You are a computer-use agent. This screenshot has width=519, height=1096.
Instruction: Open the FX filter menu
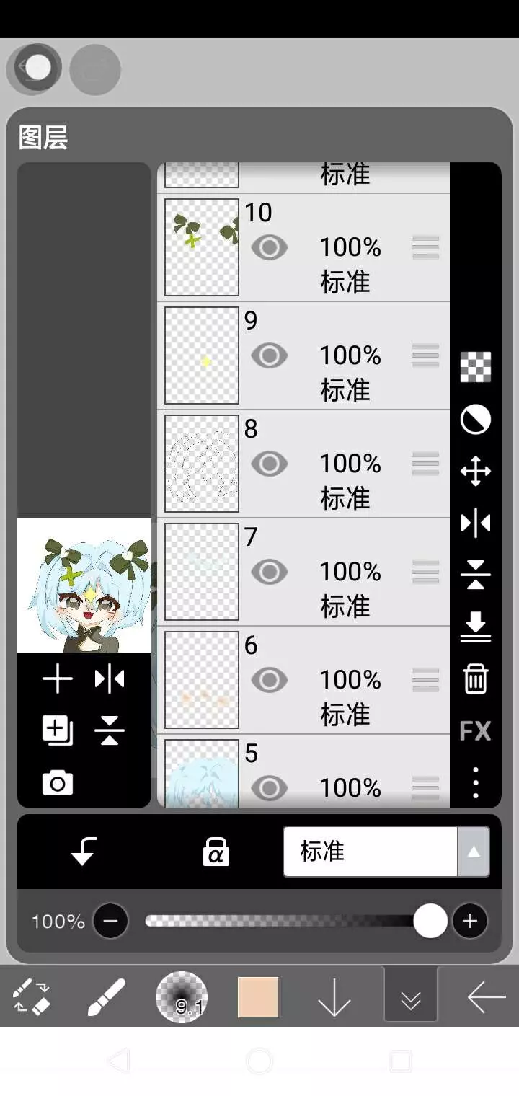click(475, 731)
